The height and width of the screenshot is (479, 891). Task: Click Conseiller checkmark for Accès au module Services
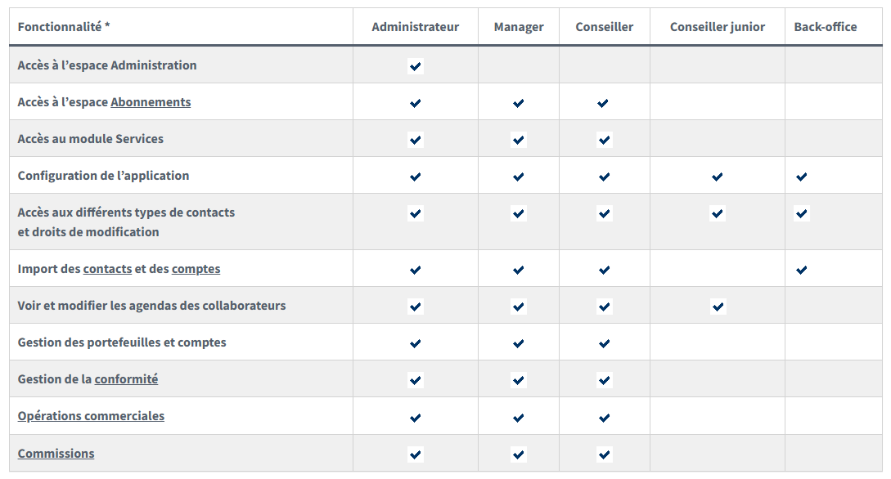[604, 140]
